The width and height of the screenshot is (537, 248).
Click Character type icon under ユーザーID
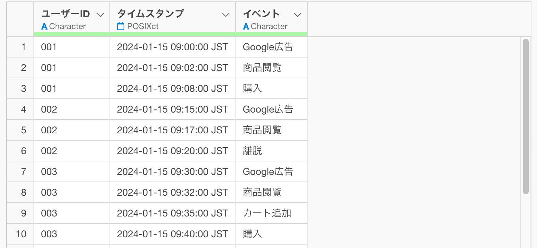pos(44,26)
